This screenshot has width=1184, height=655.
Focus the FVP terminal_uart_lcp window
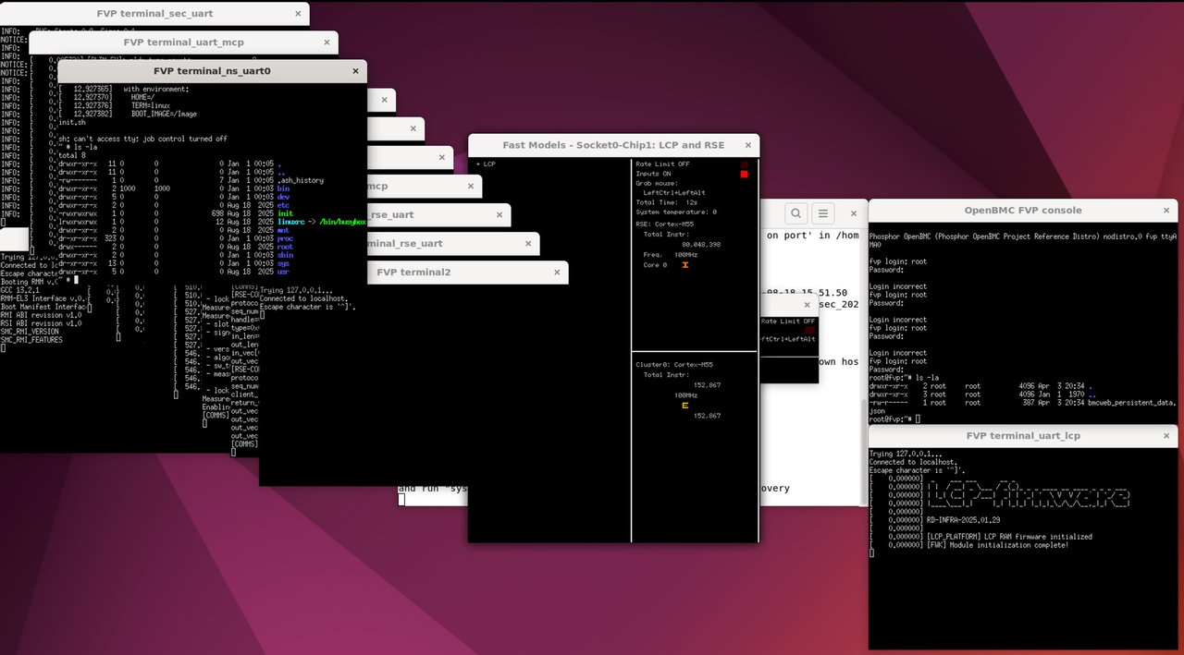point(1023,435)
